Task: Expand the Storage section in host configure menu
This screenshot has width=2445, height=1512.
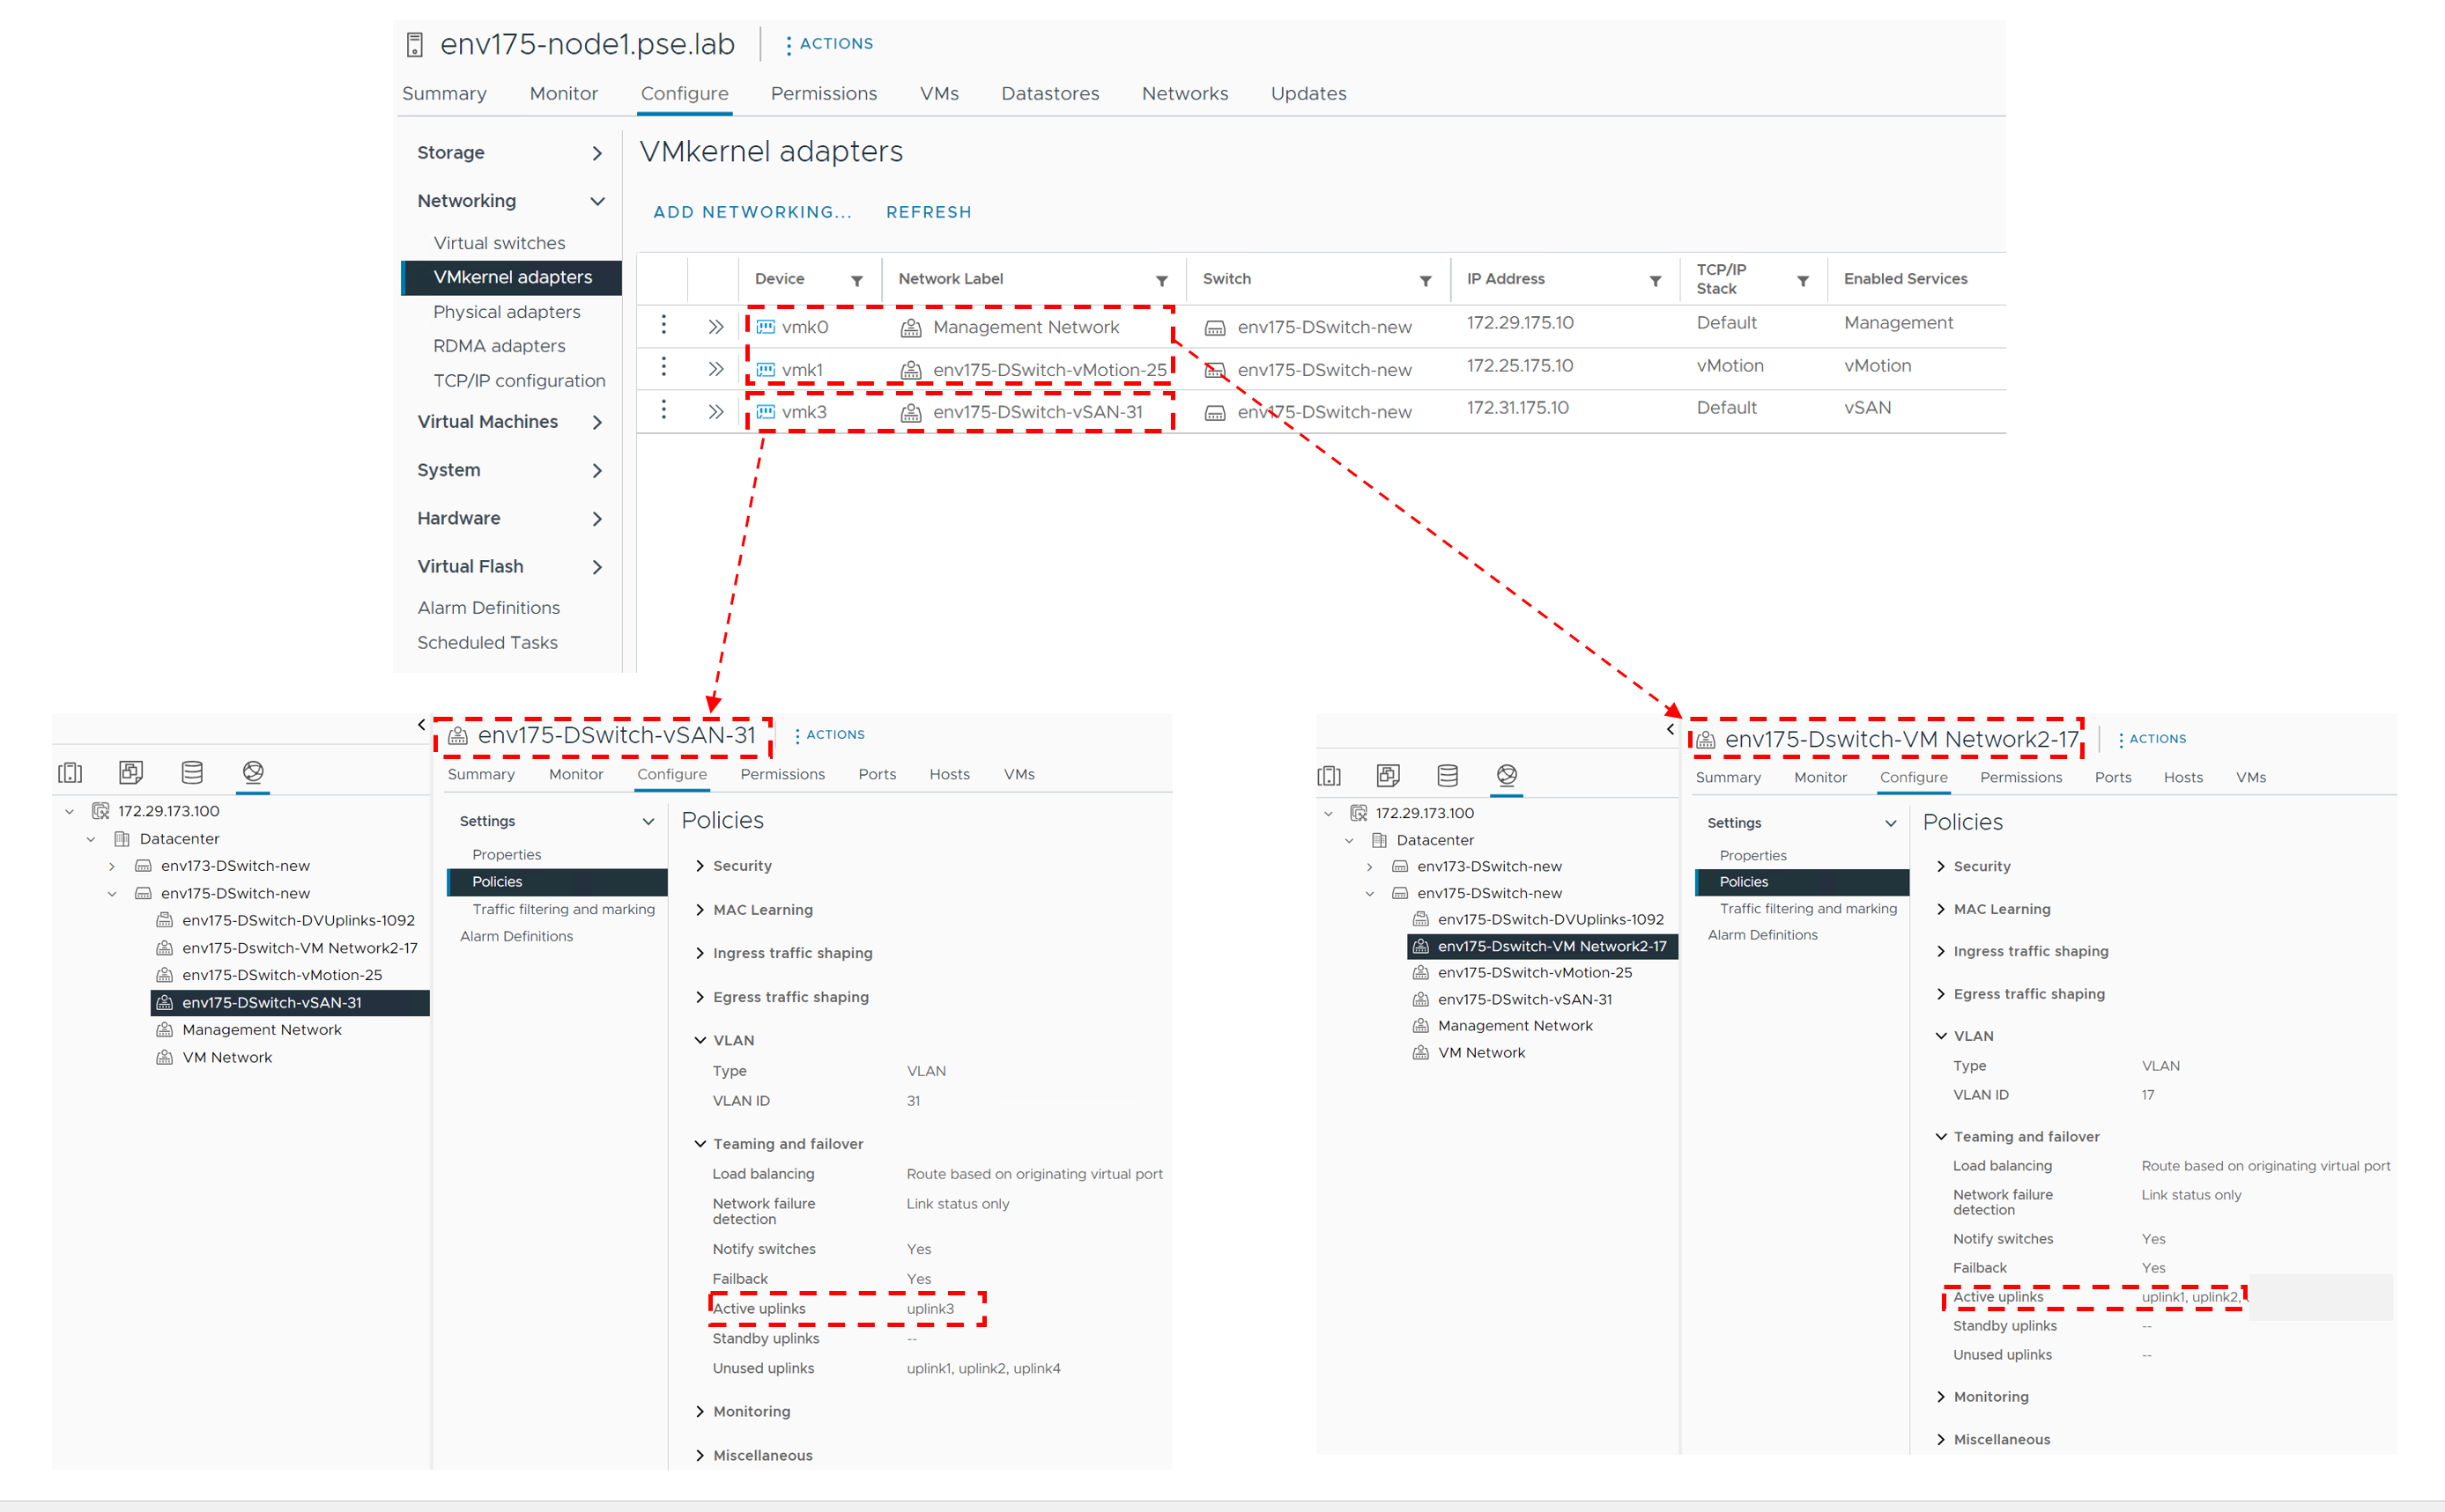Action: tap(597, 153)
